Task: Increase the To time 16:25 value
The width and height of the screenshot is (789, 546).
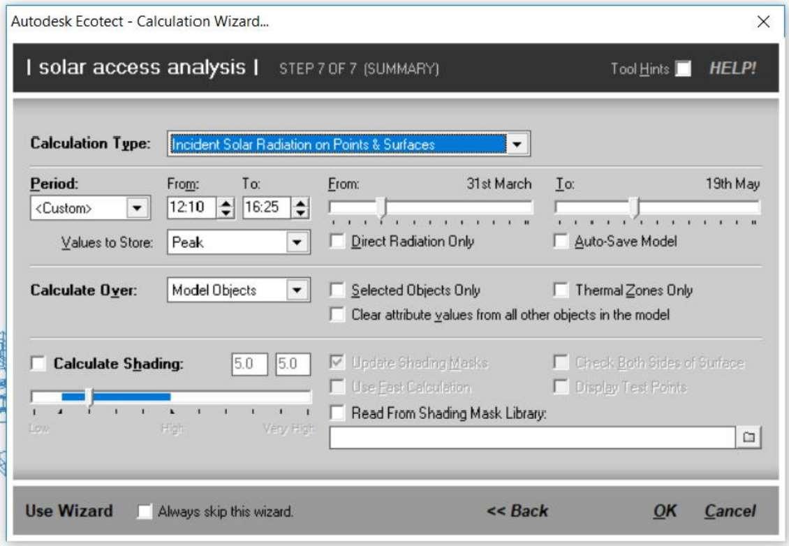Action: point(300,202)
